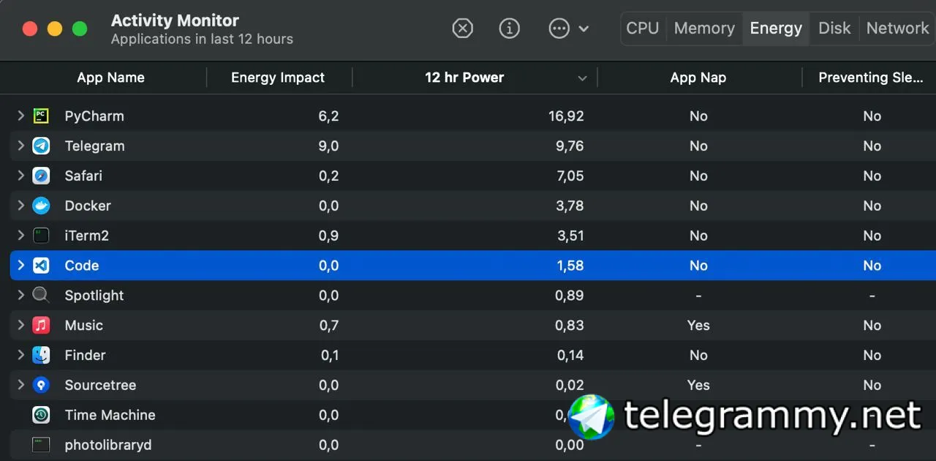Toggle sort order on 12 hr Power
Viewport: 936px width, 461px height.
coord(464,78)
